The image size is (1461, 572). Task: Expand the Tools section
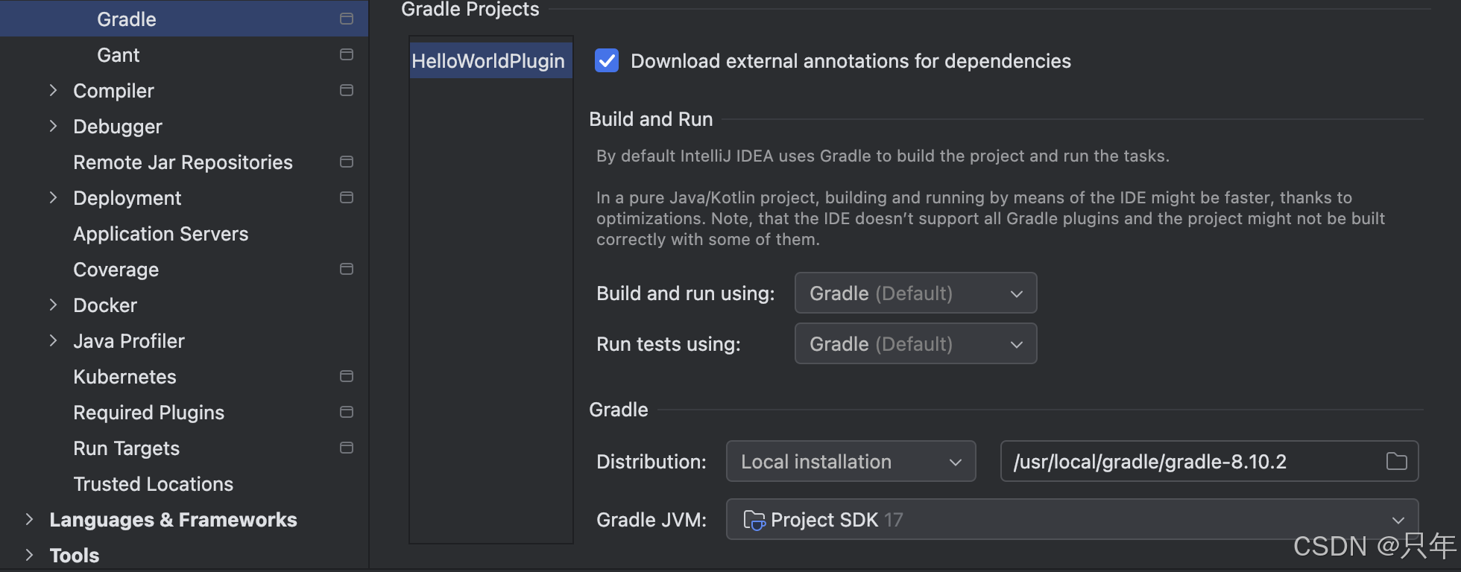(x=29, y=555)
